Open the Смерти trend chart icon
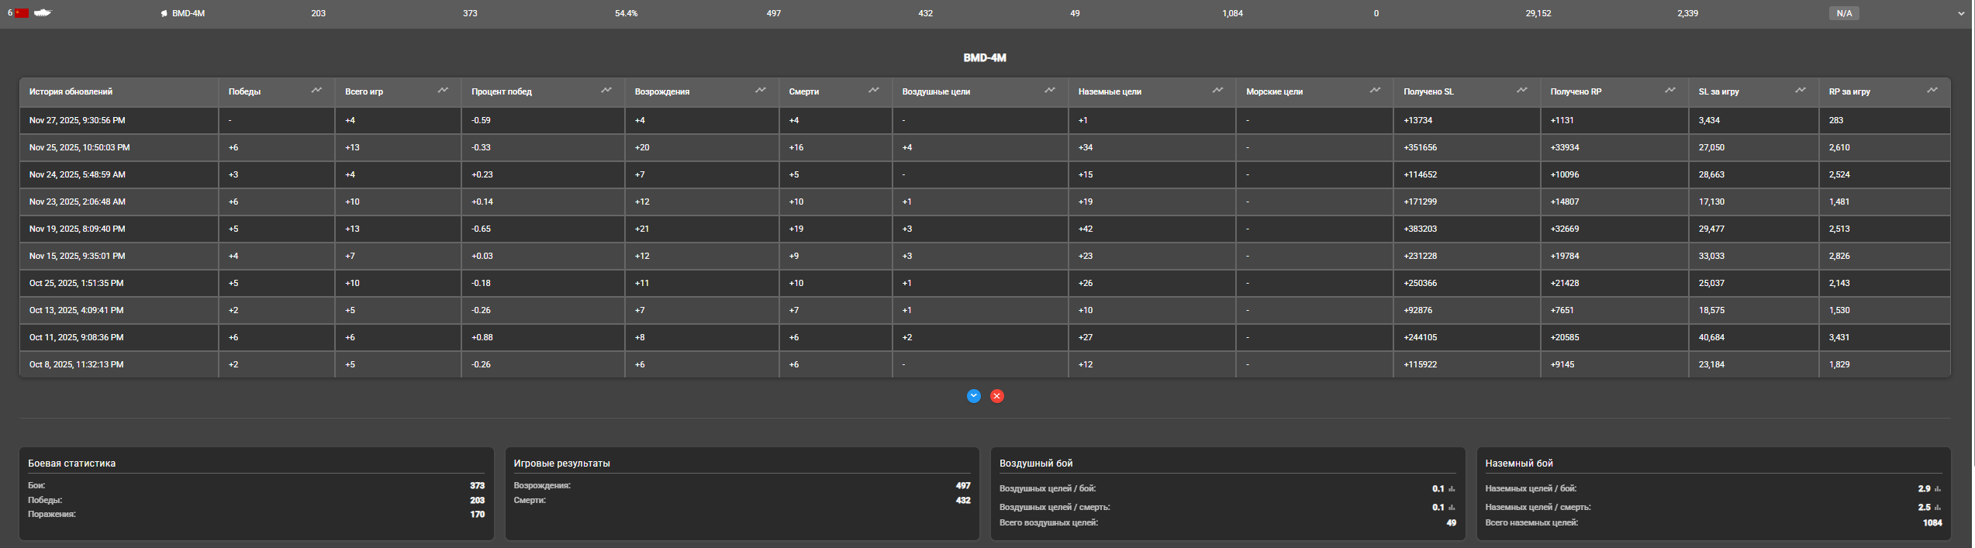1975x548 pixels. click(874, 91)
